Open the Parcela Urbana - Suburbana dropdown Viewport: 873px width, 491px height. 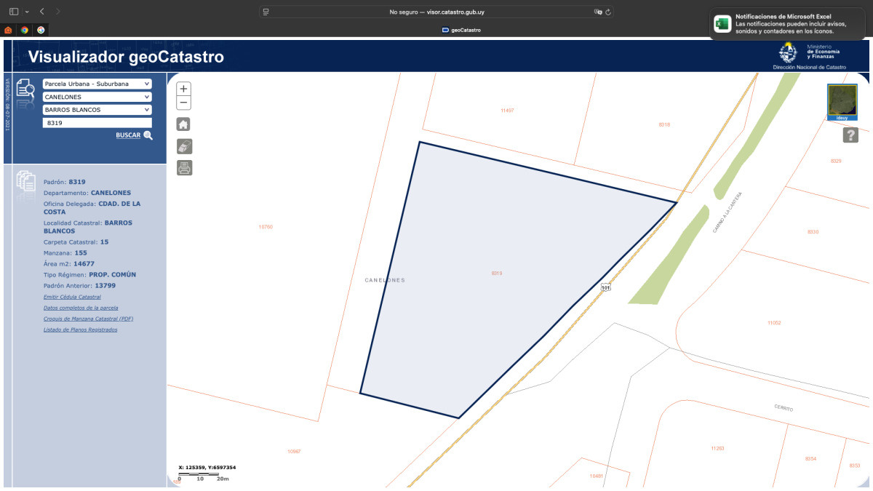(x=97, y=84)
